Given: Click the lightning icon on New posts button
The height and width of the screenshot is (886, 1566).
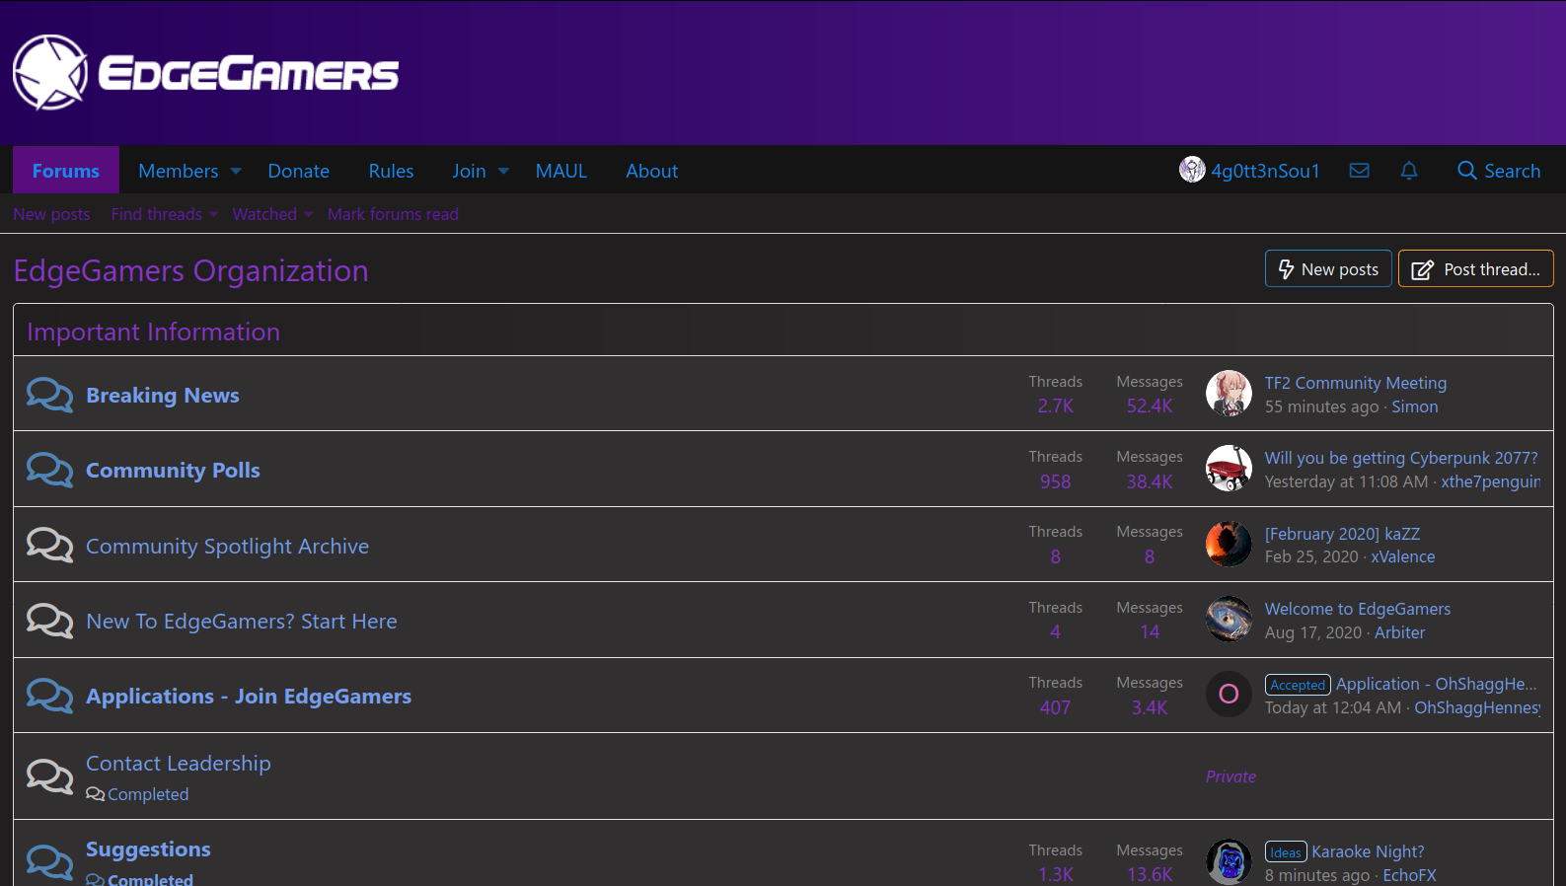Looking at the screenshot, I should click(1286, 269).
